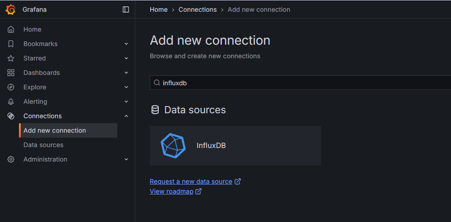This screenshot has height=222, width=451.
Task: Click the search magnifier icon
Action: click(x=157, y=83)
